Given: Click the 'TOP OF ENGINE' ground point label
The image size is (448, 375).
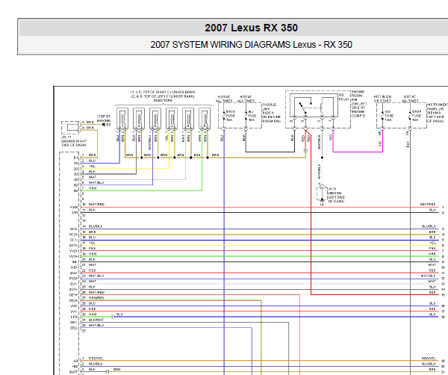Looking at the screenshot, I should click(x=104, y=119).
